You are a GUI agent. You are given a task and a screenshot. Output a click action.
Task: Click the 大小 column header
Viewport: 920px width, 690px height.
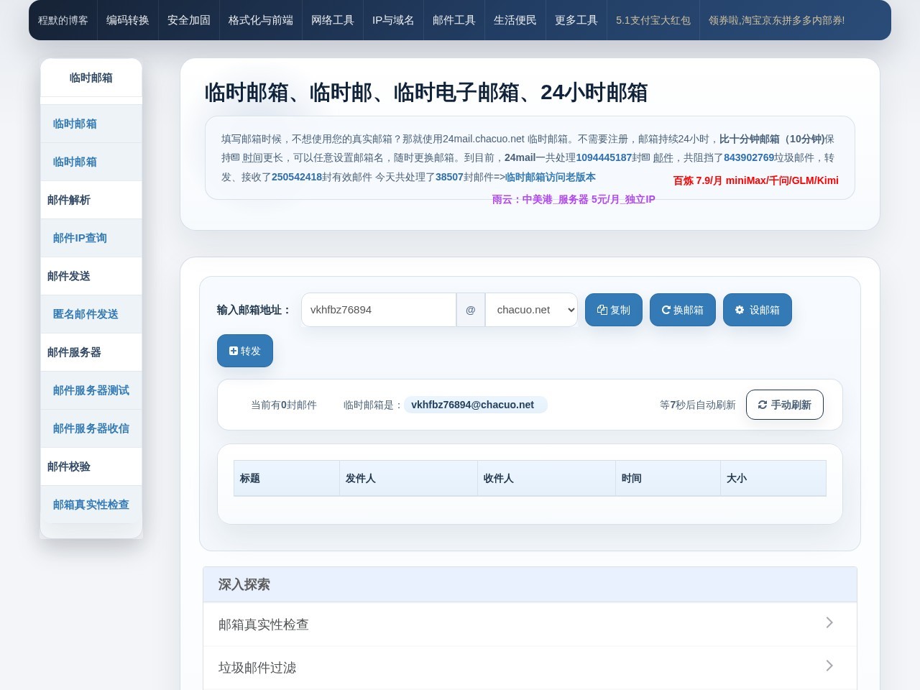tap(773, 478)
